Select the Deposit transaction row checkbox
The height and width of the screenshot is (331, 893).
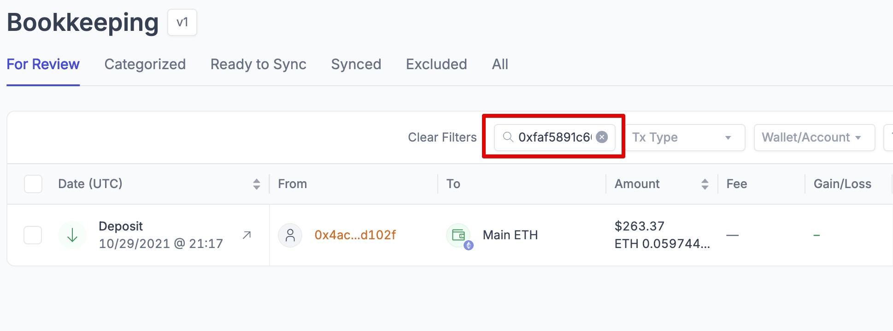click(x=33, y=235)
